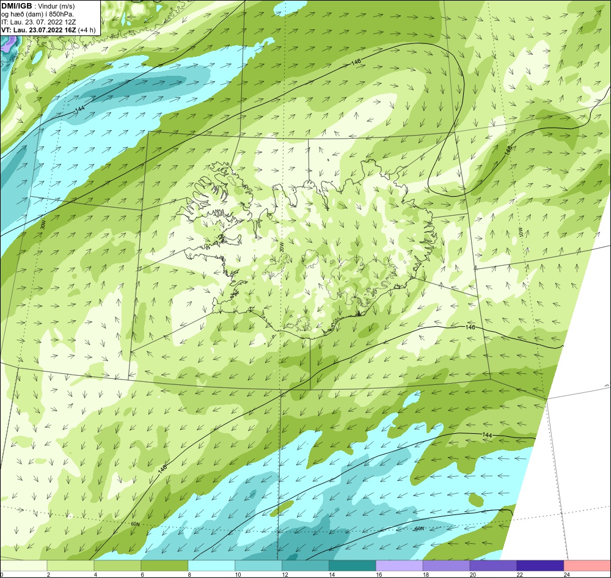
Task: Click the '(+4 h)' forecast offset text
Action: point(87,30)
